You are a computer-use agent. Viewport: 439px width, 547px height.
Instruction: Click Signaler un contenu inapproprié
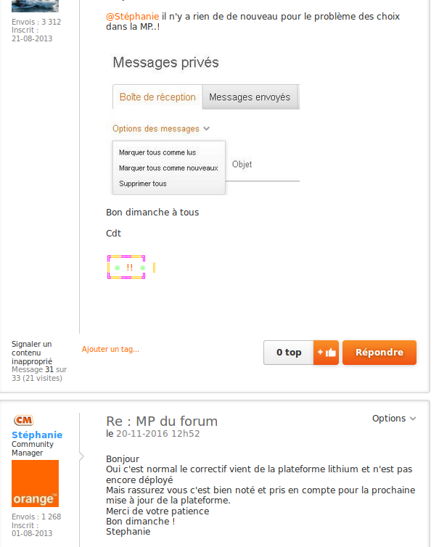pyautogui.click(x=32, y=353)
